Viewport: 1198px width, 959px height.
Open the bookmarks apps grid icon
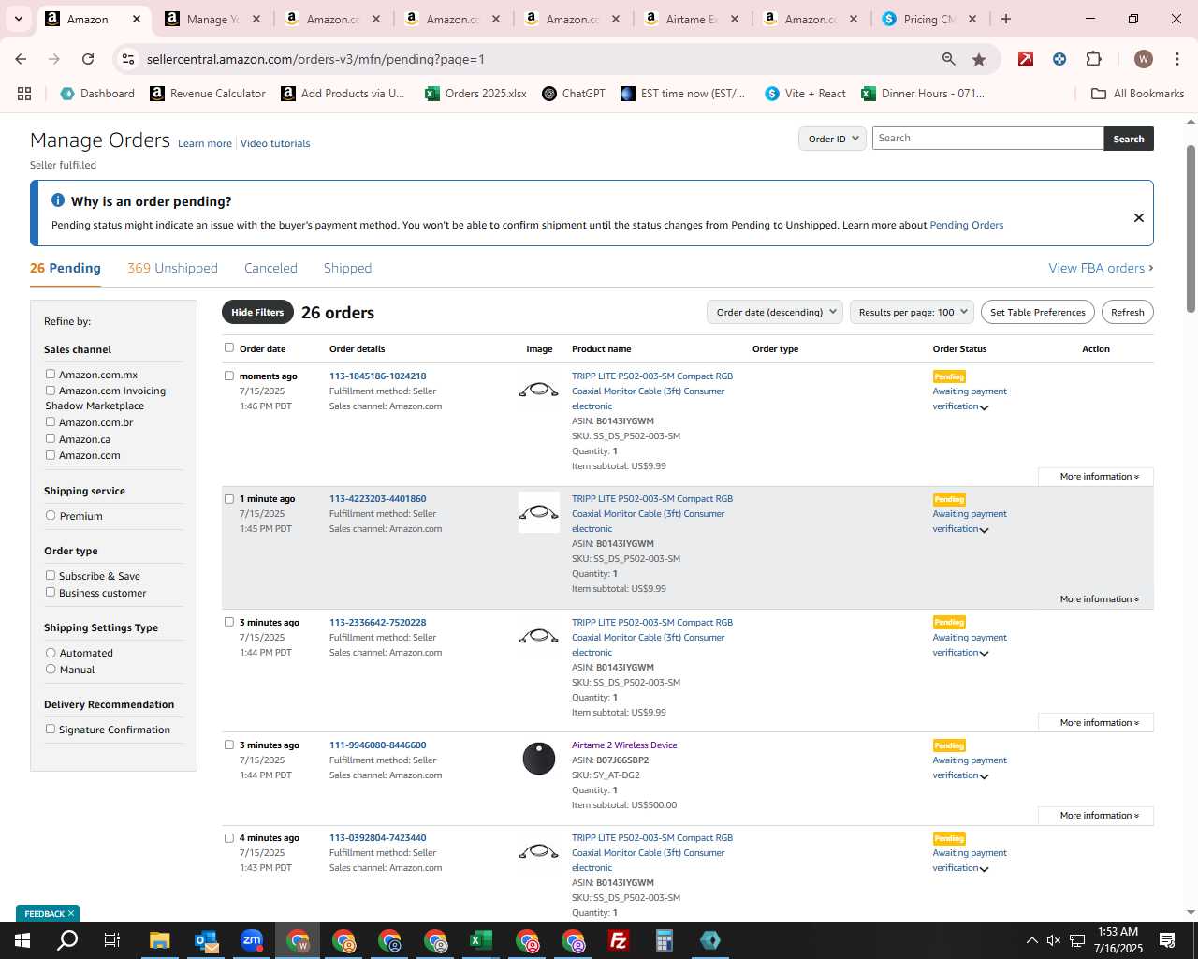(x=24, y=94)
